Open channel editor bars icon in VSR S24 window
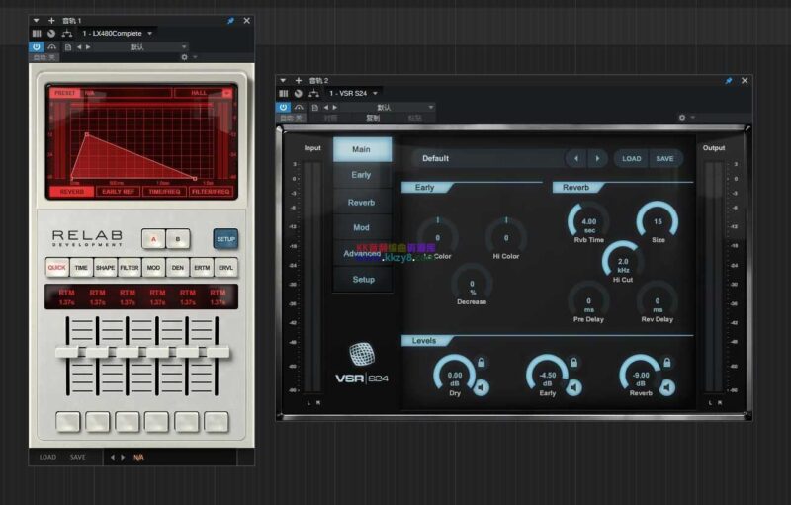The height and width of the screenshot is (505, 791). tap(284, 93)
